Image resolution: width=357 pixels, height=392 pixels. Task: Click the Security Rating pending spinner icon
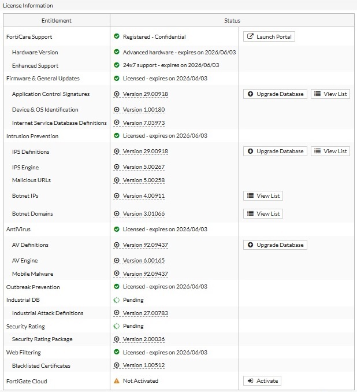click(117, 326)
